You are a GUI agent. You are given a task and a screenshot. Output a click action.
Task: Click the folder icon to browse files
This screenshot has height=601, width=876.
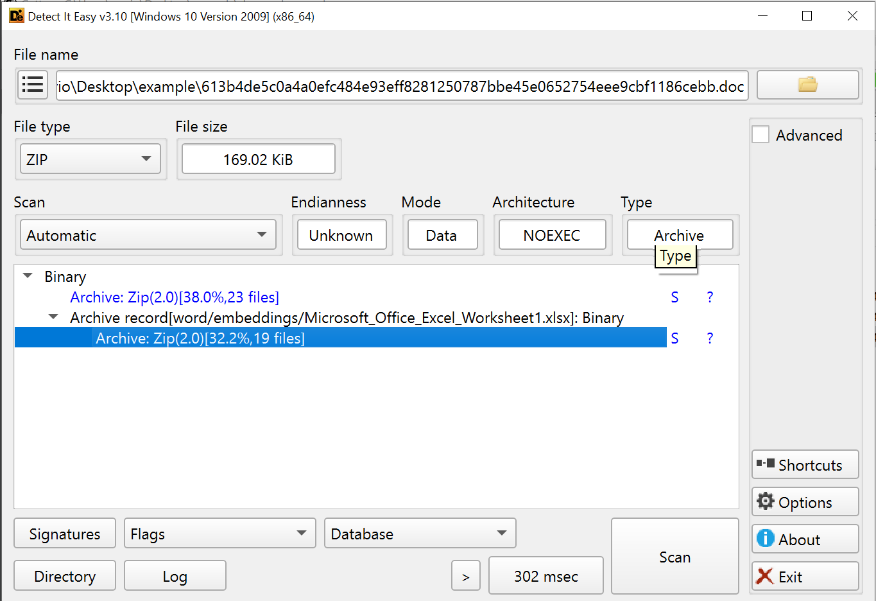tap(807, 85)
